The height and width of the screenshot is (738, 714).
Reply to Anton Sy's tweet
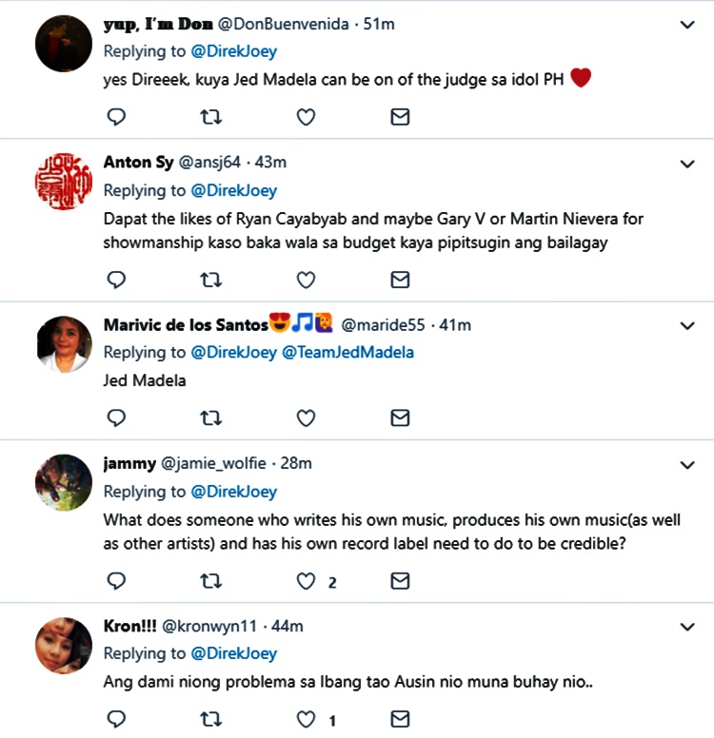[x=116, y=280]
